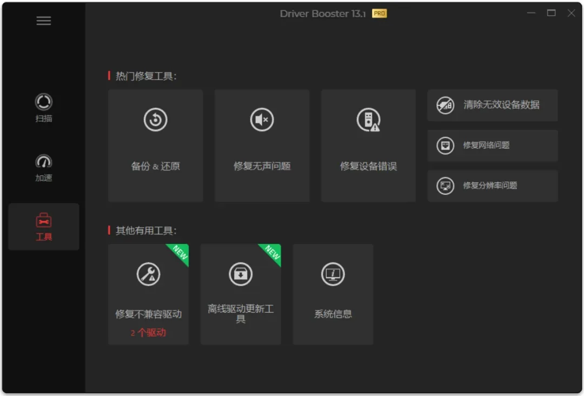
Task: Click the offline driver download box icon
Action: [x=241, y=274]
